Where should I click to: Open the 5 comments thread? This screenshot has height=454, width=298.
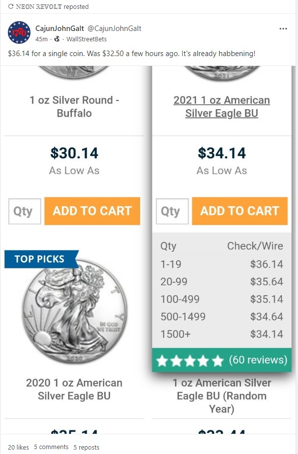click(51, 447)
